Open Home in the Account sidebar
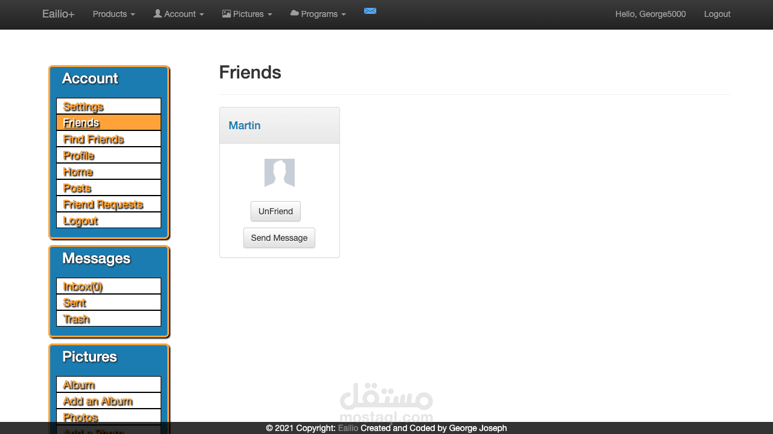 (x=109, y=171)
